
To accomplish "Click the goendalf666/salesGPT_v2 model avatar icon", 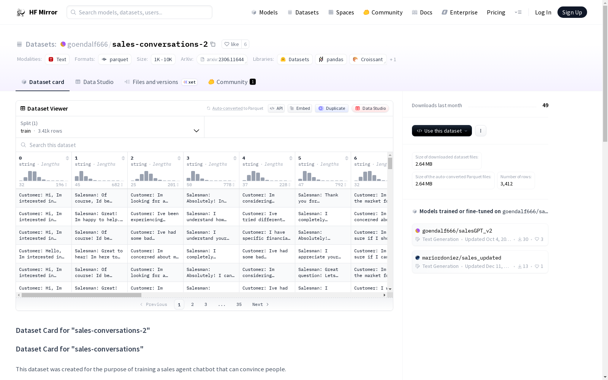I will click(x=418, y=231).
